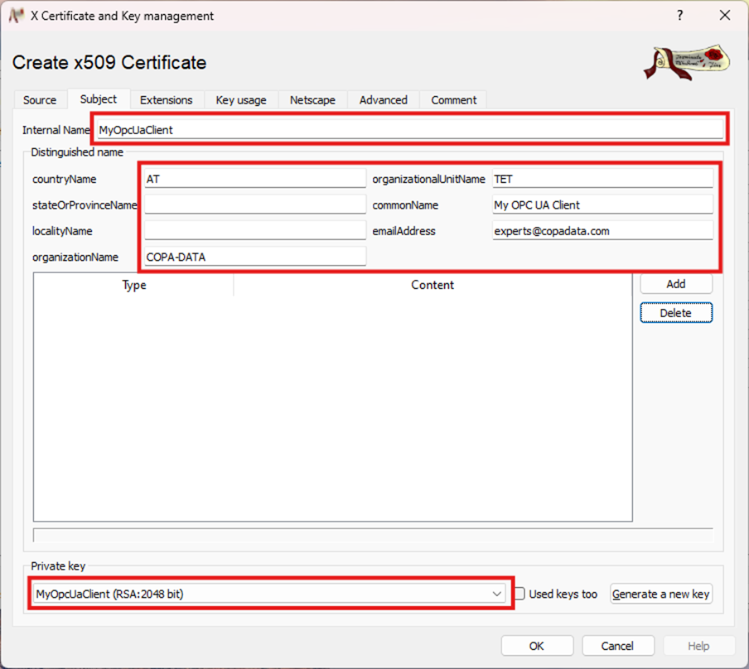The image size is (749, 669).
Task: Switch to the Comment tab
Action: (453, 99)
